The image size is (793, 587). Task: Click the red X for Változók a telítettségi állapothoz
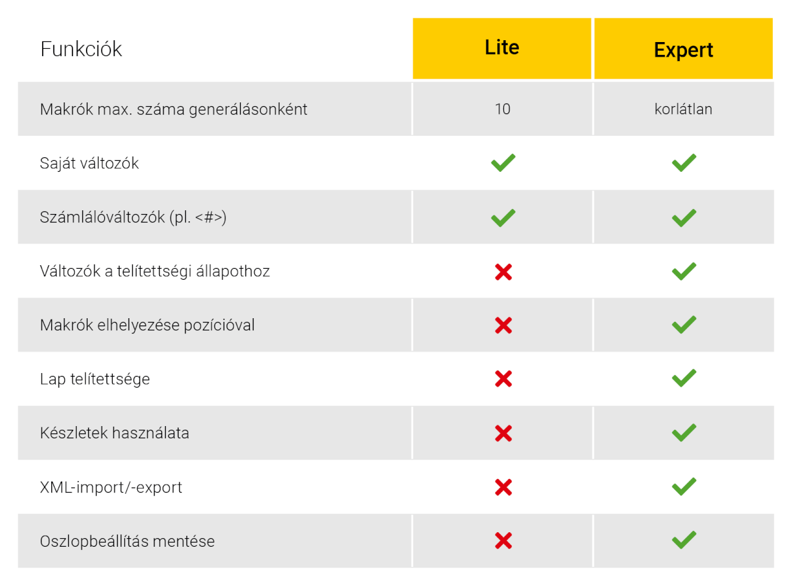point(503,272)
